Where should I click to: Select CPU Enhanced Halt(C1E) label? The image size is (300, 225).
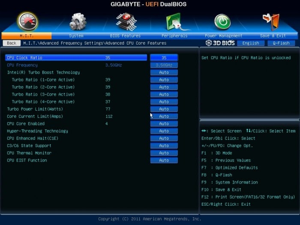(x=33, y=138)
